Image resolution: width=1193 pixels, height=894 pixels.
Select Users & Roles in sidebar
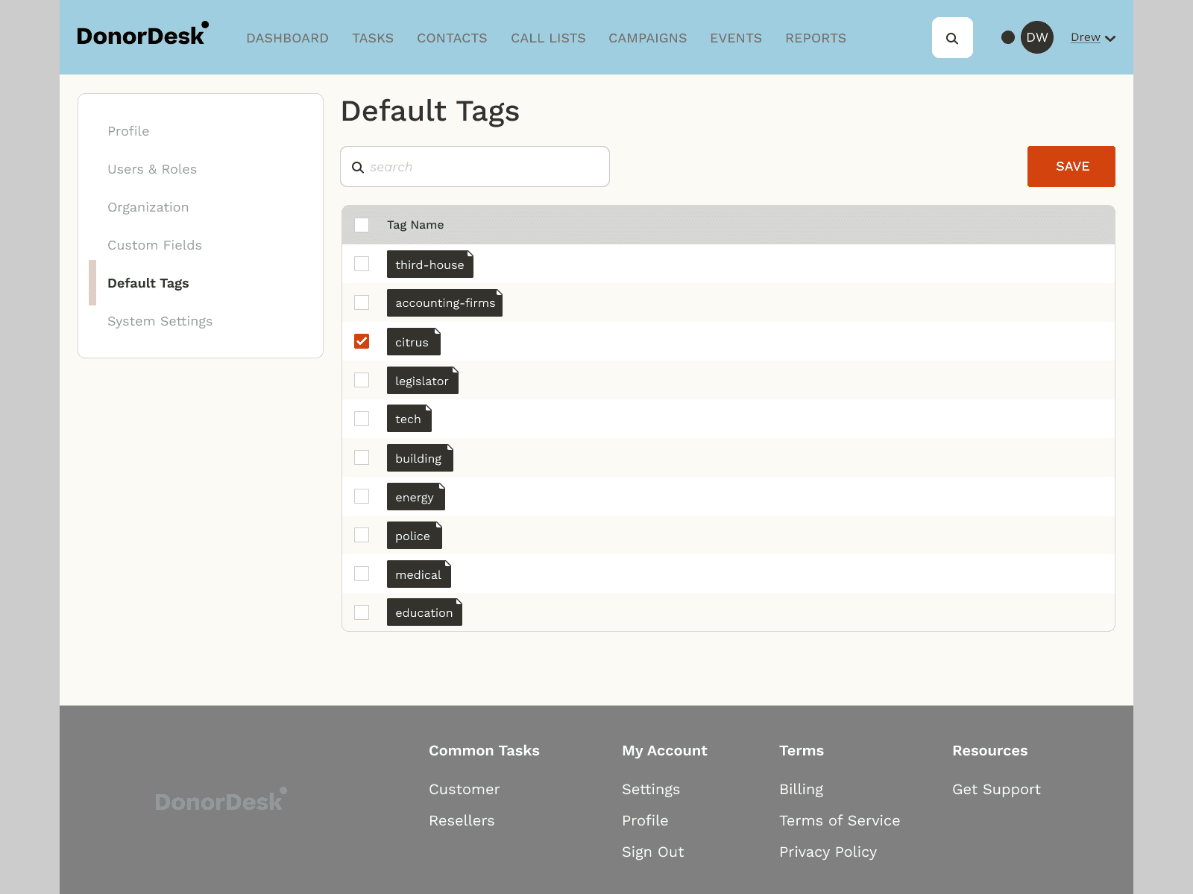pyautogui.click(x=152, y=169)
